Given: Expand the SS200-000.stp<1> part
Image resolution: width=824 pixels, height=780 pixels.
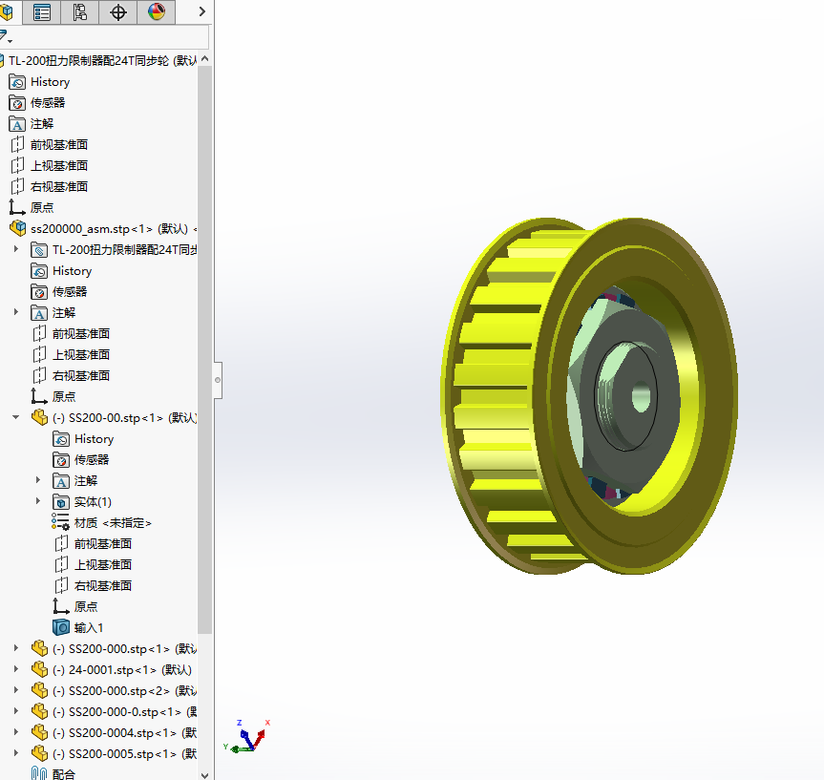Looking at the screenshot, I should tap(16, 648).
